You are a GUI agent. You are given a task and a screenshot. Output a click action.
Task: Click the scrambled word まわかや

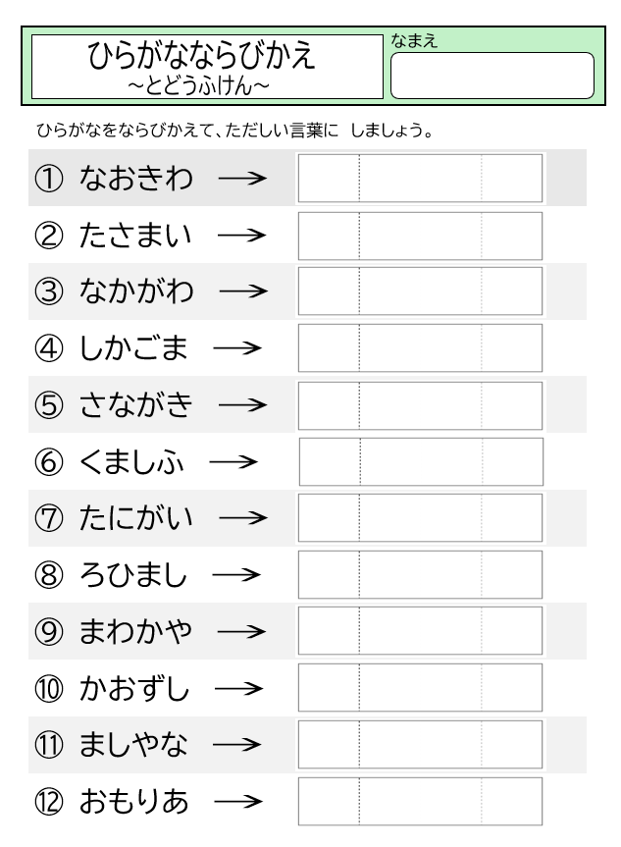[x=135, y=631]
